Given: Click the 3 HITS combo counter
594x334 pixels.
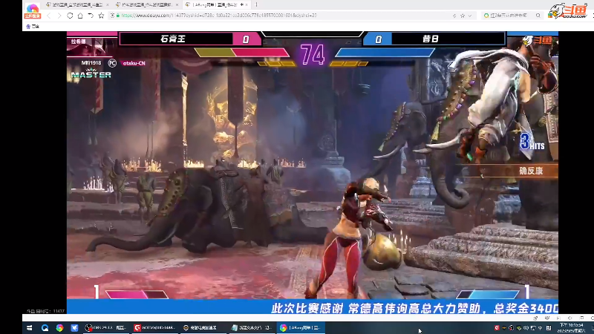Looking at the screenshot, I should click(532, 142).
